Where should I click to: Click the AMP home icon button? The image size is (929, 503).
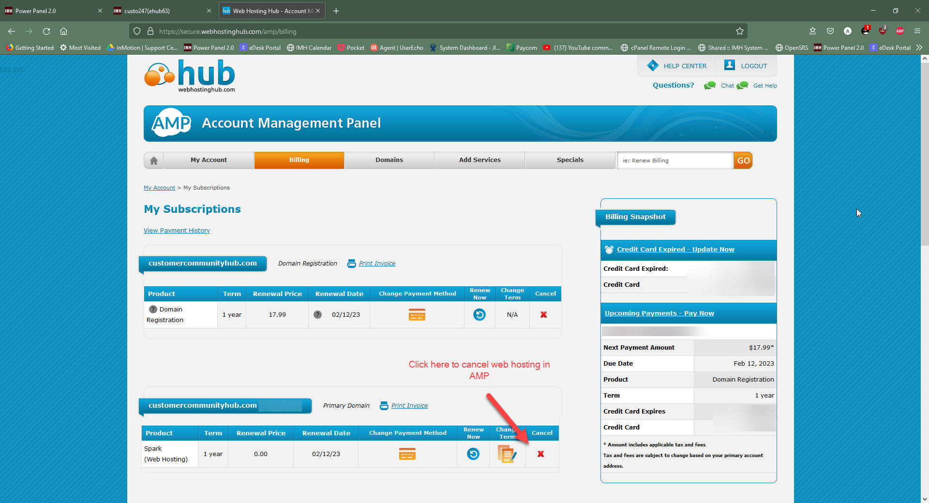pos(154,161)
